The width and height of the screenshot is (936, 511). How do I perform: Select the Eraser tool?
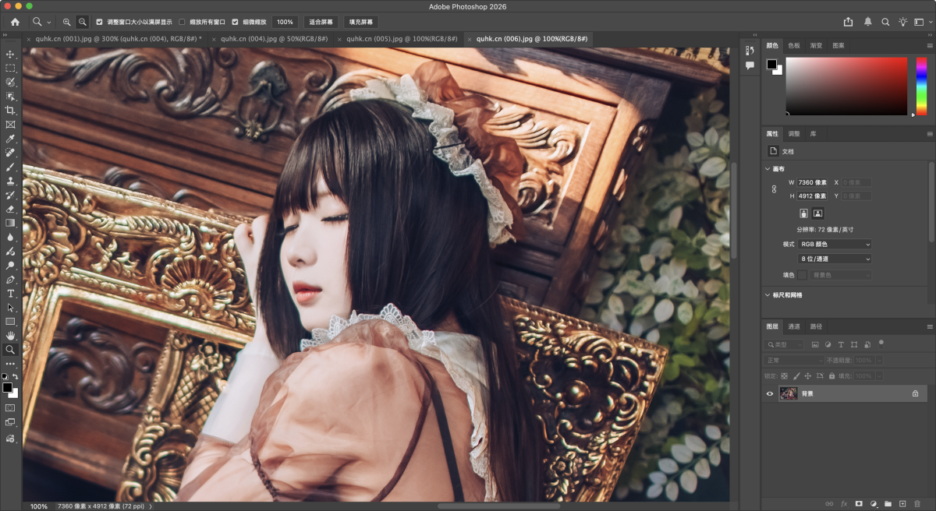[11, 209]
